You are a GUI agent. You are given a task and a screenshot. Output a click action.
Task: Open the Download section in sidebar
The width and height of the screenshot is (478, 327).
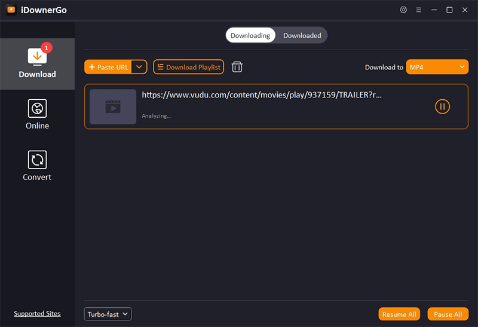point(37,64)
